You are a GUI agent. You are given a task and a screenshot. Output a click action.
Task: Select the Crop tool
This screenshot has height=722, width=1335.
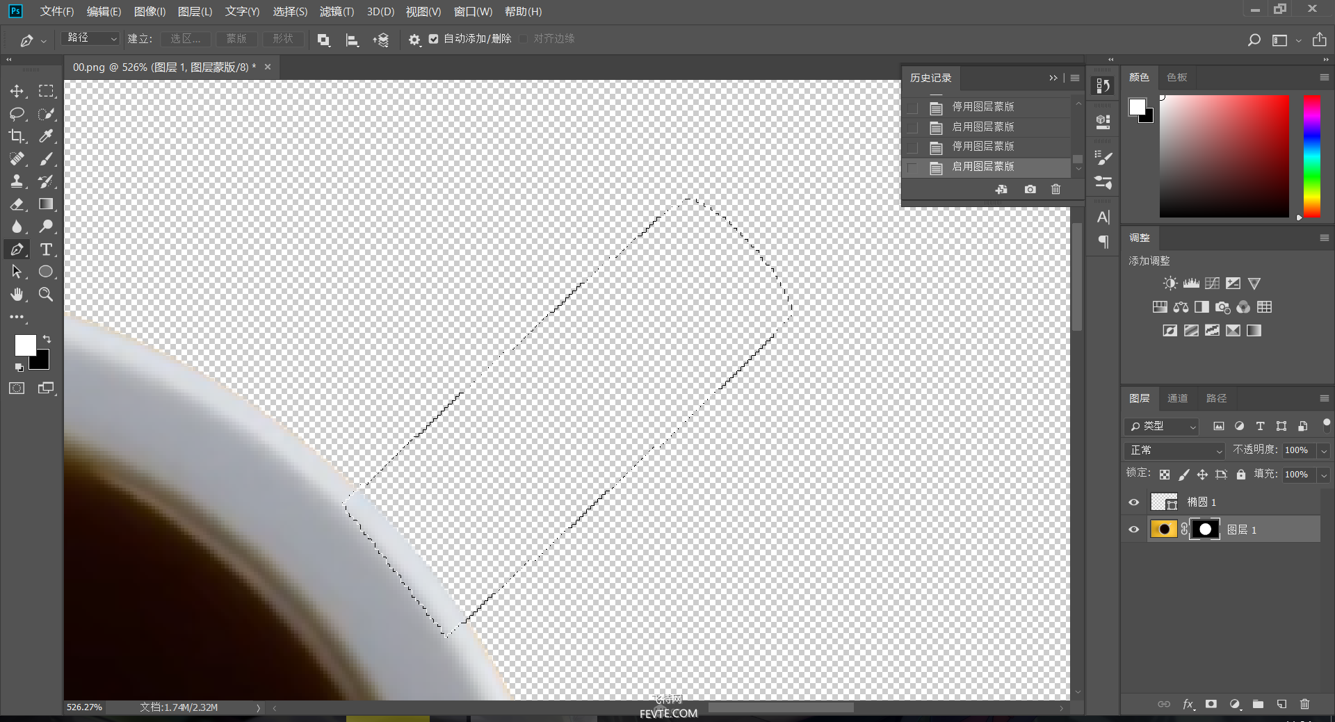coord(17,136)
